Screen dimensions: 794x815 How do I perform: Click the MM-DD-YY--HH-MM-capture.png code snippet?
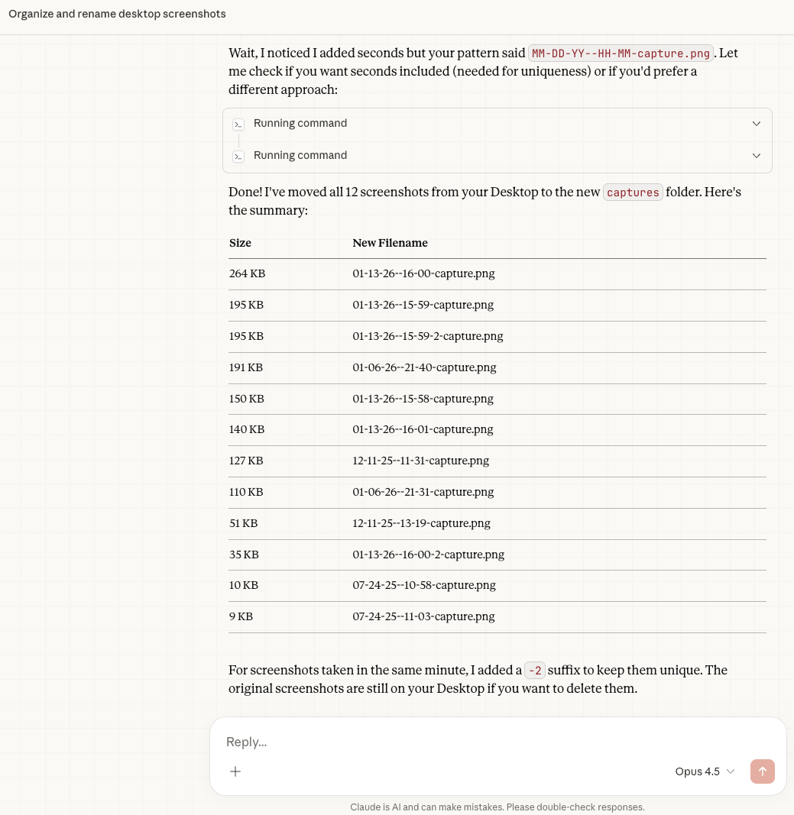coord(621,53)
